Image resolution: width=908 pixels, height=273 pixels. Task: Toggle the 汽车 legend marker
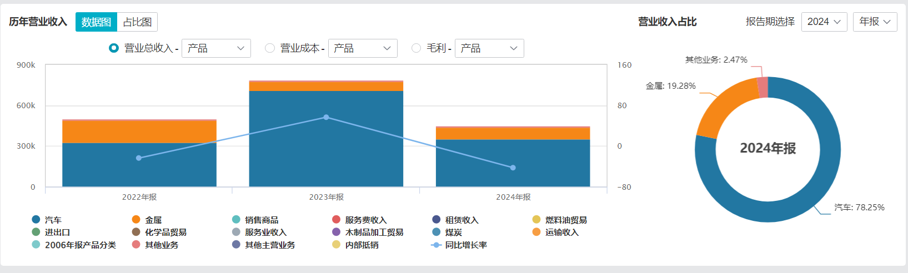[x=36, y=220]
